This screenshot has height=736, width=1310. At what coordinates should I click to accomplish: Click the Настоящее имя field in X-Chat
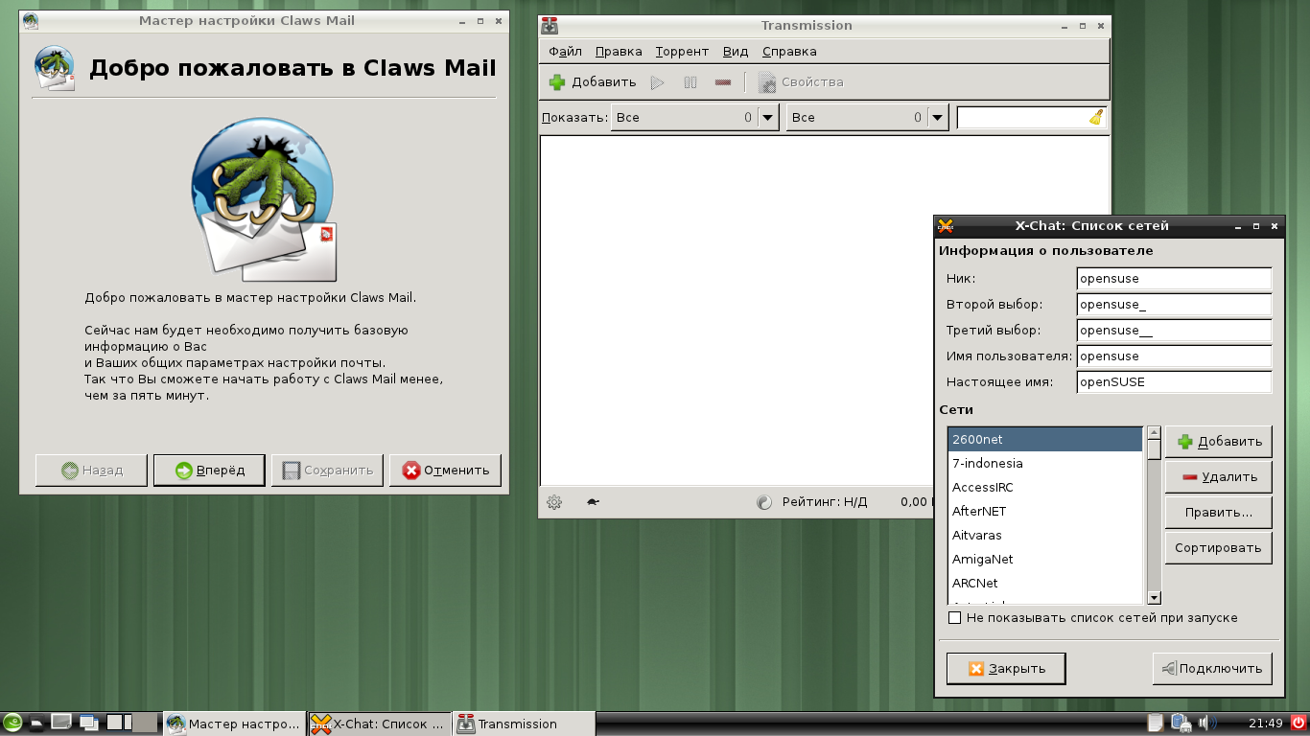point(1174,382)
